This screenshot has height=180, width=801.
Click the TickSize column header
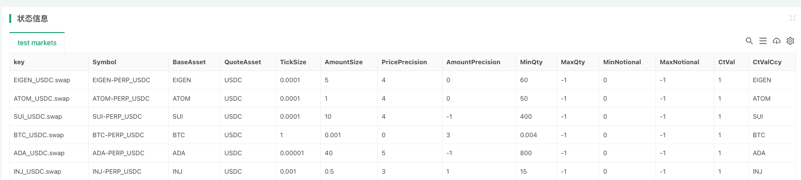tap(293, 62)
